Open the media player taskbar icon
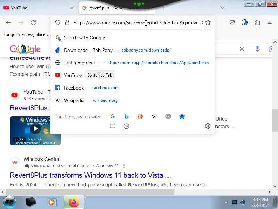278x209 pixels. (52, 202)
